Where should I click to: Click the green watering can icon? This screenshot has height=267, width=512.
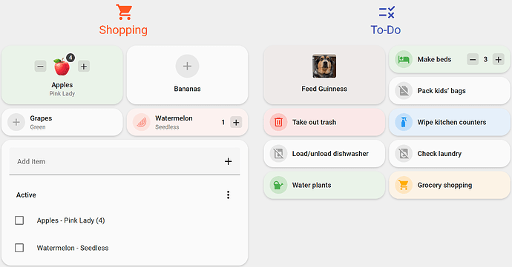point(278,185)
